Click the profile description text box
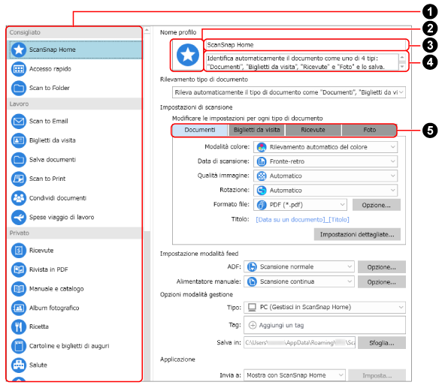The height and width of the screenshot is (388, 439). (302, 62)
